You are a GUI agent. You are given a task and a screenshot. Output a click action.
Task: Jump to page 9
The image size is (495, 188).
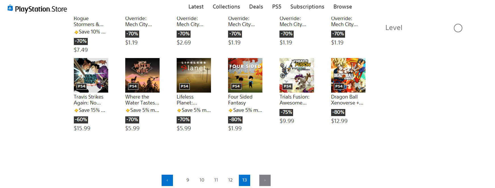pyautogui.click(x=188, y=180)
